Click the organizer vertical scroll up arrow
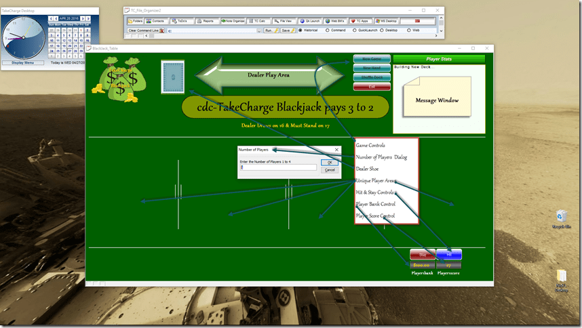The width and height of the screenshot is (582, 328). 442,18
